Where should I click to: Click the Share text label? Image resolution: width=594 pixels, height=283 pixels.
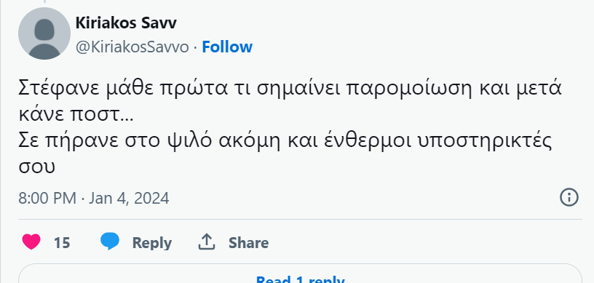(248, 242)
